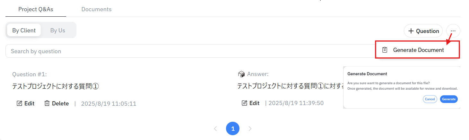
Task: Click the pencil Edit icon under Question #1
Action: [20, 103]
